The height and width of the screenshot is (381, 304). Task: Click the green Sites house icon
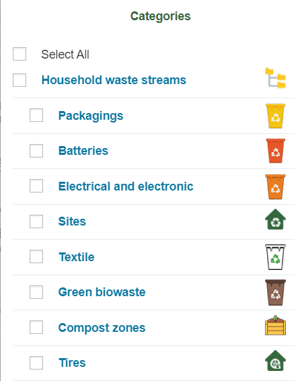click(275, 219)
